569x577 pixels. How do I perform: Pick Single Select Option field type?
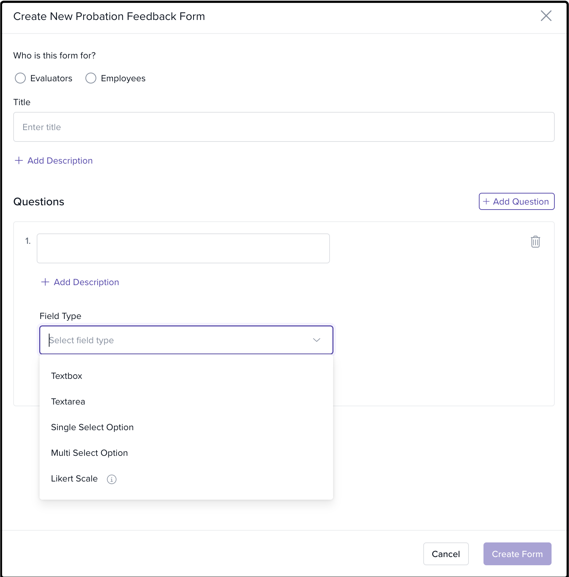pyautogui.click(x=92, y=427)
